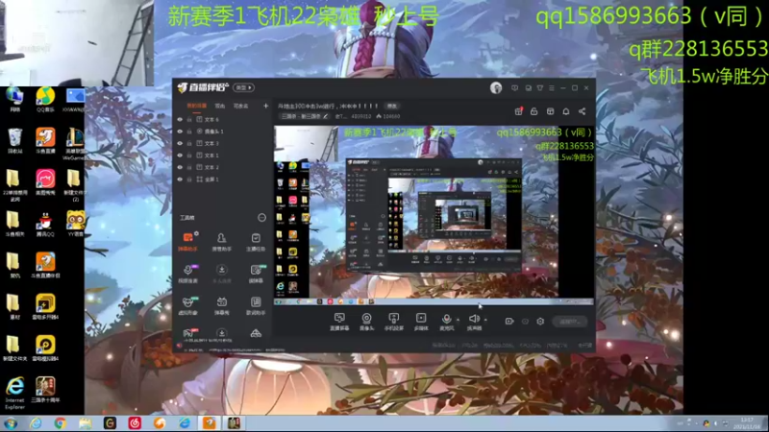
Task: Open the 弹幕助手 tool in 直播伴侣
Action: [187, 242]
